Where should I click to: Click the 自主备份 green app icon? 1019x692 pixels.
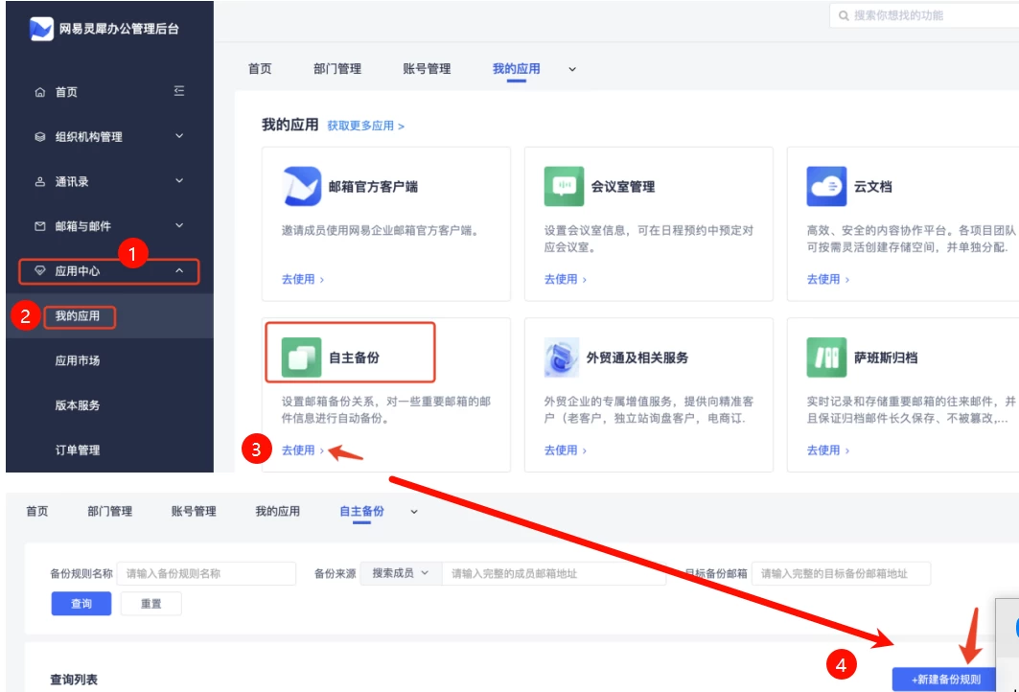pyautogui.click(x=302, y=358)
